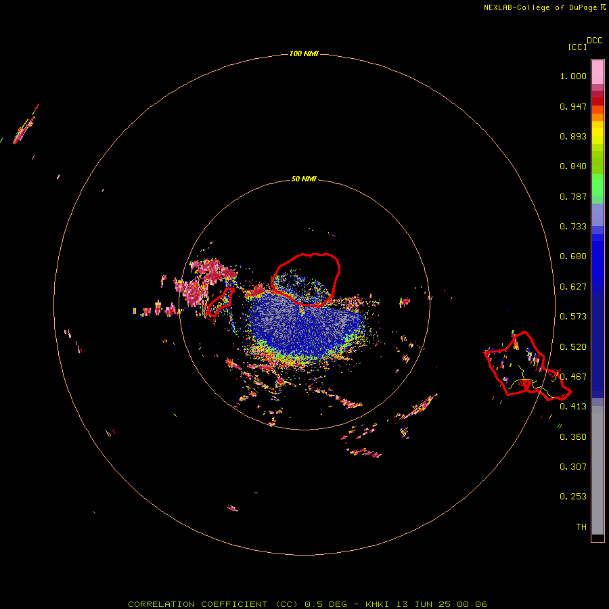Click the 00:06 timestamp

click(472, 604)
